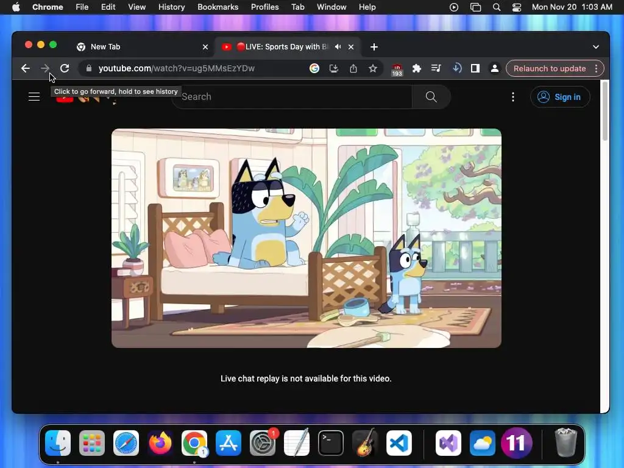Close the LIVE: Sports Day tab
624x468 pixels.
[x=351, y=46]
